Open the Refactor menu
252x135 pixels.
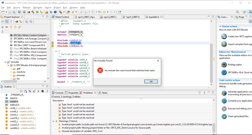pyautogui.click(x=26, y=8)
